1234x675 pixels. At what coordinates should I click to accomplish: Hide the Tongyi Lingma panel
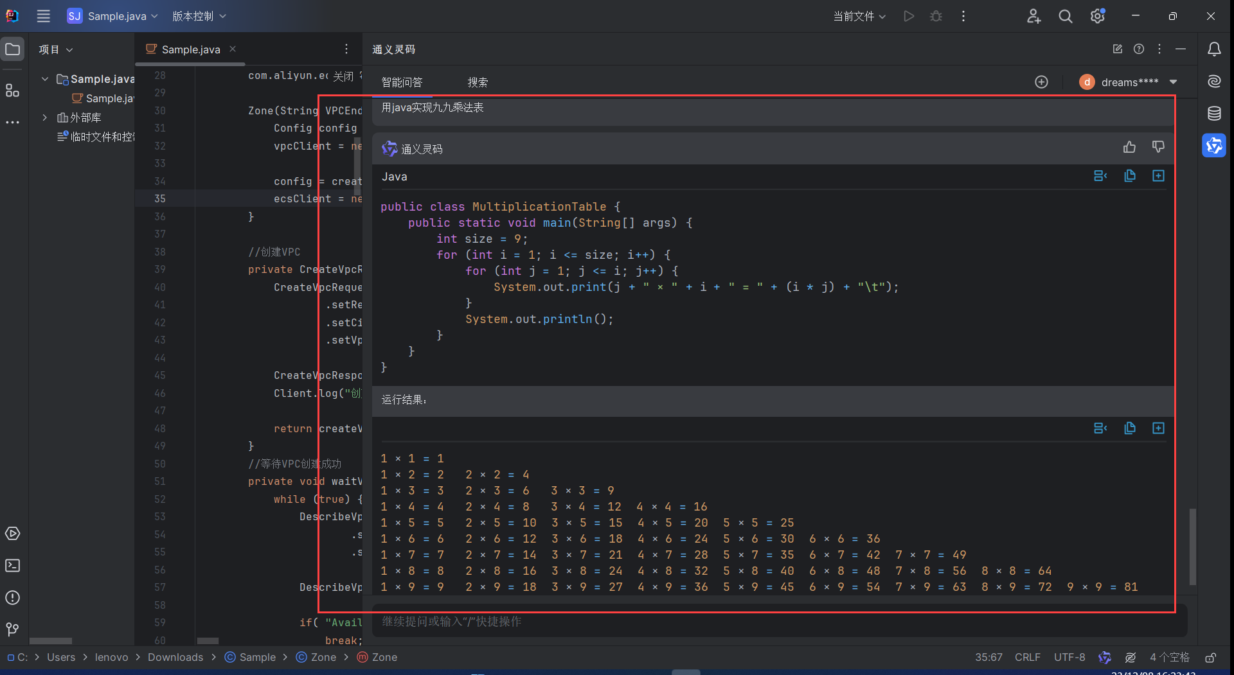(1181, 49)
